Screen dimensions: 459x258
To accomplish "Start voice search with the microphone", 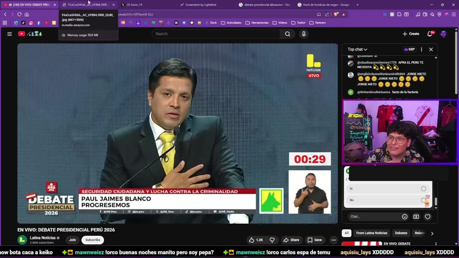I will coord(304,34).
